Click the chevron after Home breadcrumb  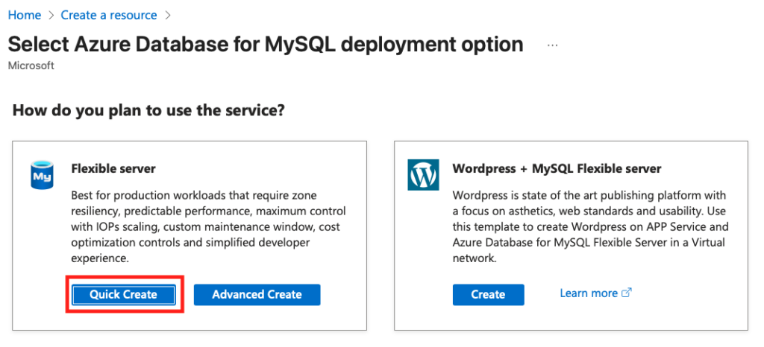pos(51,16)
